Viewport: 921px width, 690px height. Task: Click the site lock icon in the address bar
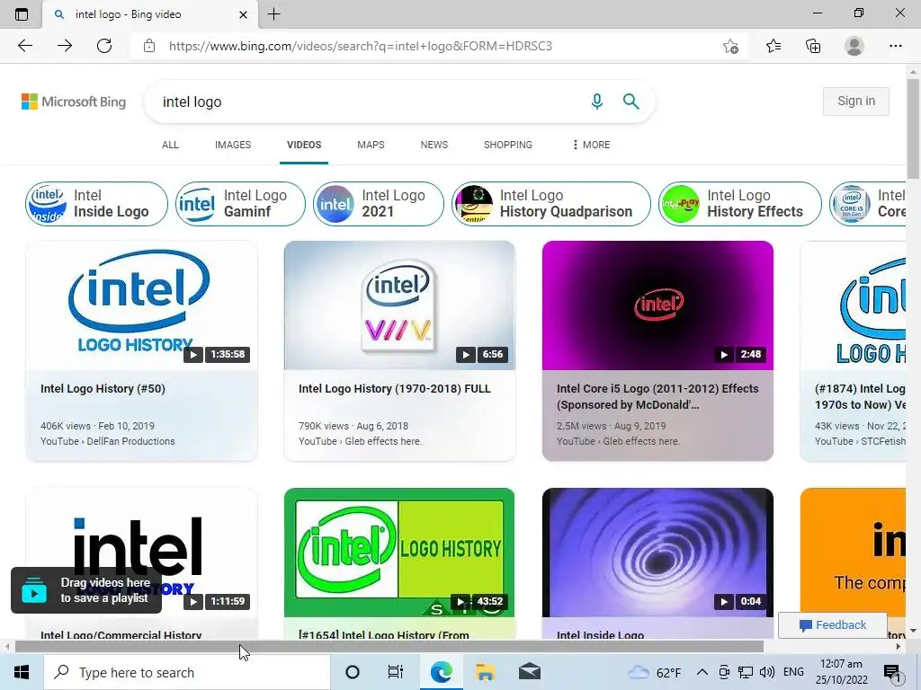pyautogui.click(x=149, y=46)
